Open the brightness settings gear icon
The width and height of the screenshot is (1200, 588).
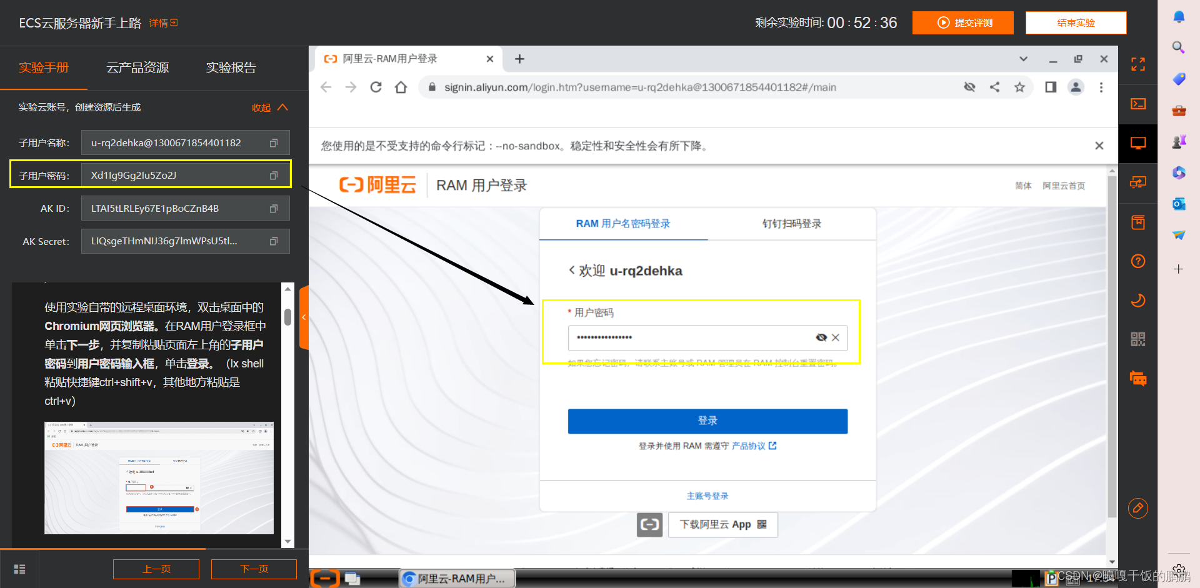coord(1179,570)
